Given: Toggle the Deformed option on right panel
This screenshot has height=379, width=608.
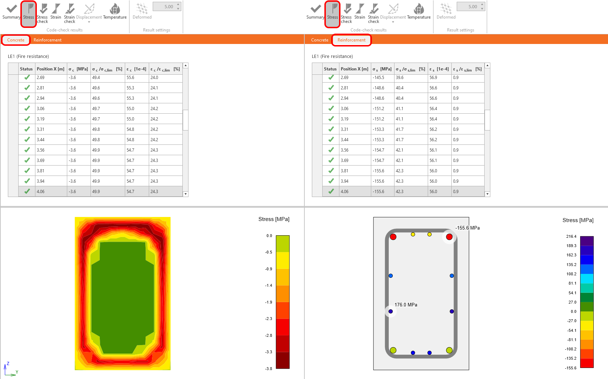Looking at the screenshot, I should tap(446, 10).
